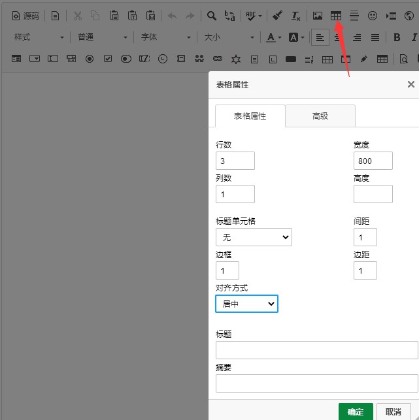Image resolution: width=419 pixels, height=420 pixels.
Task: Click the 列数 columns input field
Action: tap(235, 194)
